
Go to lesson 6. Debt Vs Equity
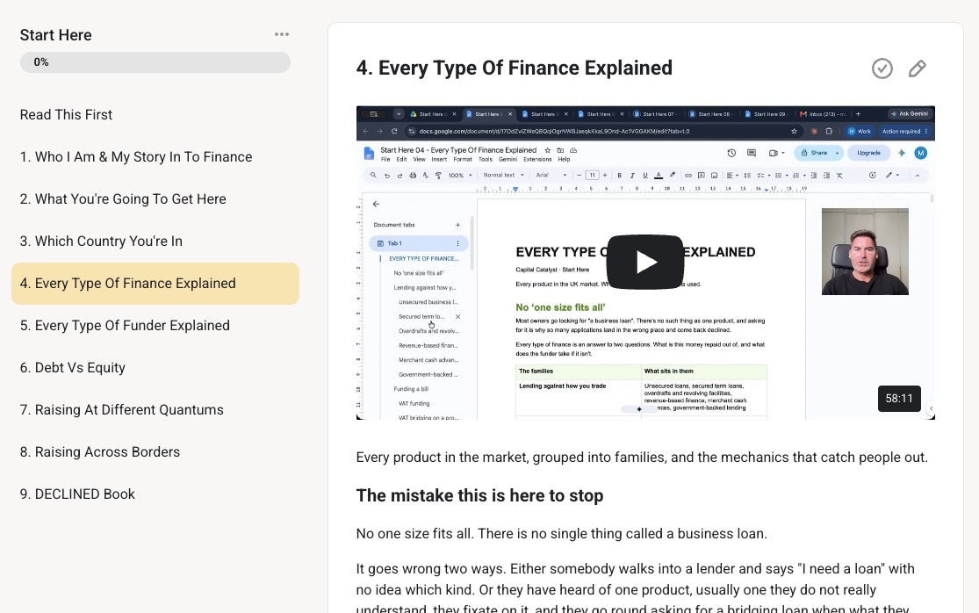72,368
